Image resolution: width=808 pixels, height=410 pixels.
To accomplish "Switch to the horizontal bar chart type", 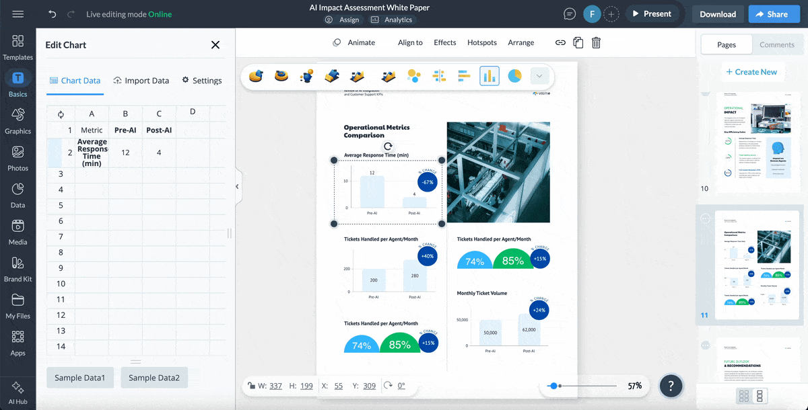I will (x=464, y=76).
